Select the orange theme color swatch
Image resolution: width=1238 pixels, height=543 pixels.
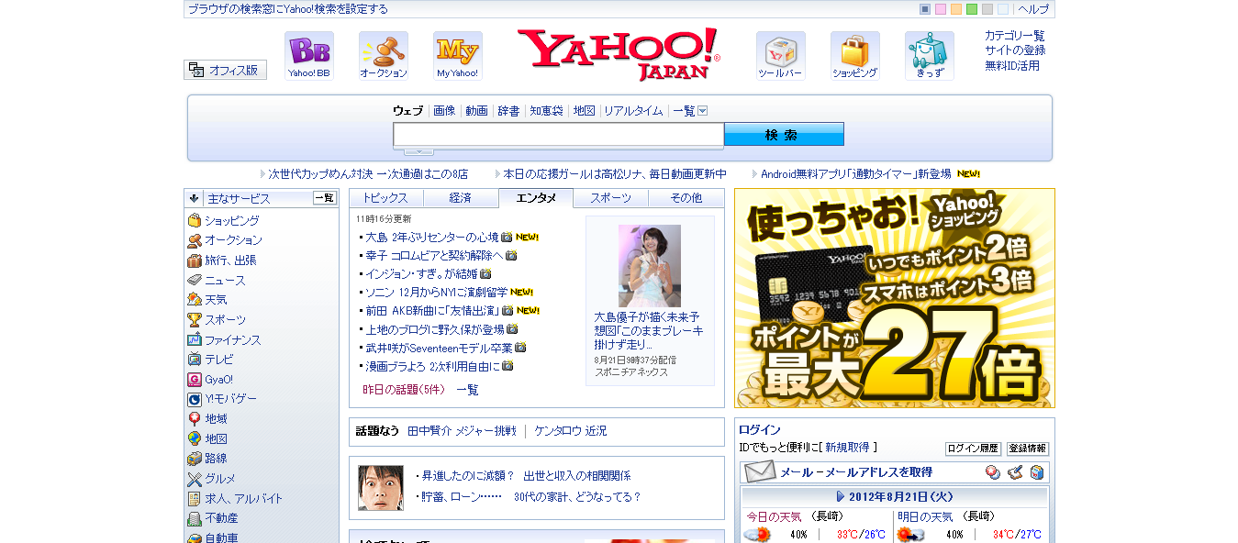tap(956, 9)
